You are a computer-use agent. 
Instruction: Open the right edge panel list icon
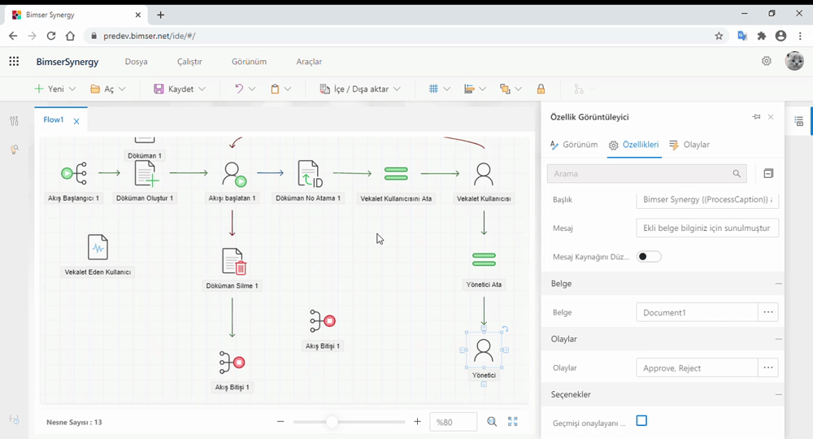(x=799, y=121)
